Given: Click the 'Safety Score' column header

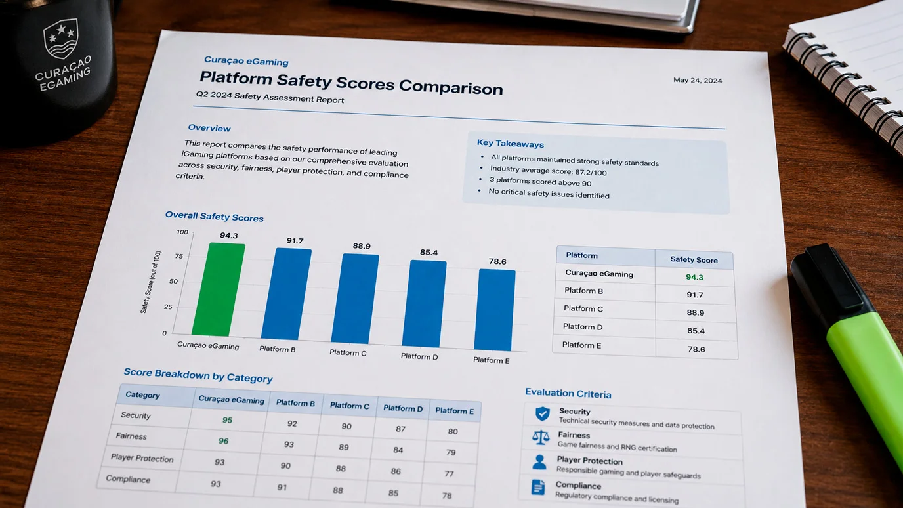Looking at the screenshot, I should (x=694, y=259).
